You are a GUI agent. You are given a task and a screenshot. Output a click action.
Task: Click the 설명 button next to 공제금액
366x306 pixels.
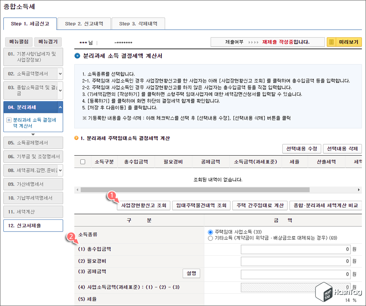click(x=191, y=273)
